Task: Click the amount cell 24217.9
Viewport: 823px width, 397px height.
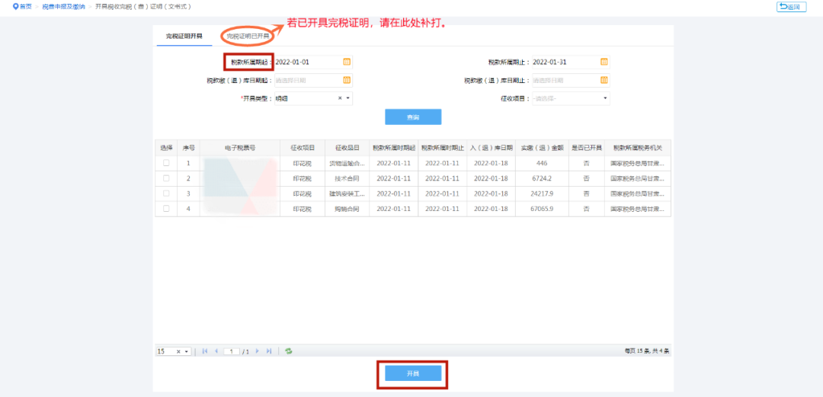Action: pyautogui.click(x=542, y=194)
